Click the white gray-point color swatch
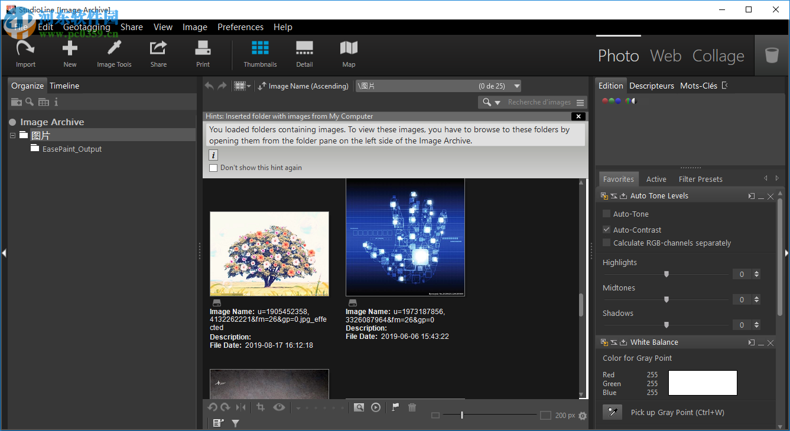790x431 pixels. pos(703,383)
